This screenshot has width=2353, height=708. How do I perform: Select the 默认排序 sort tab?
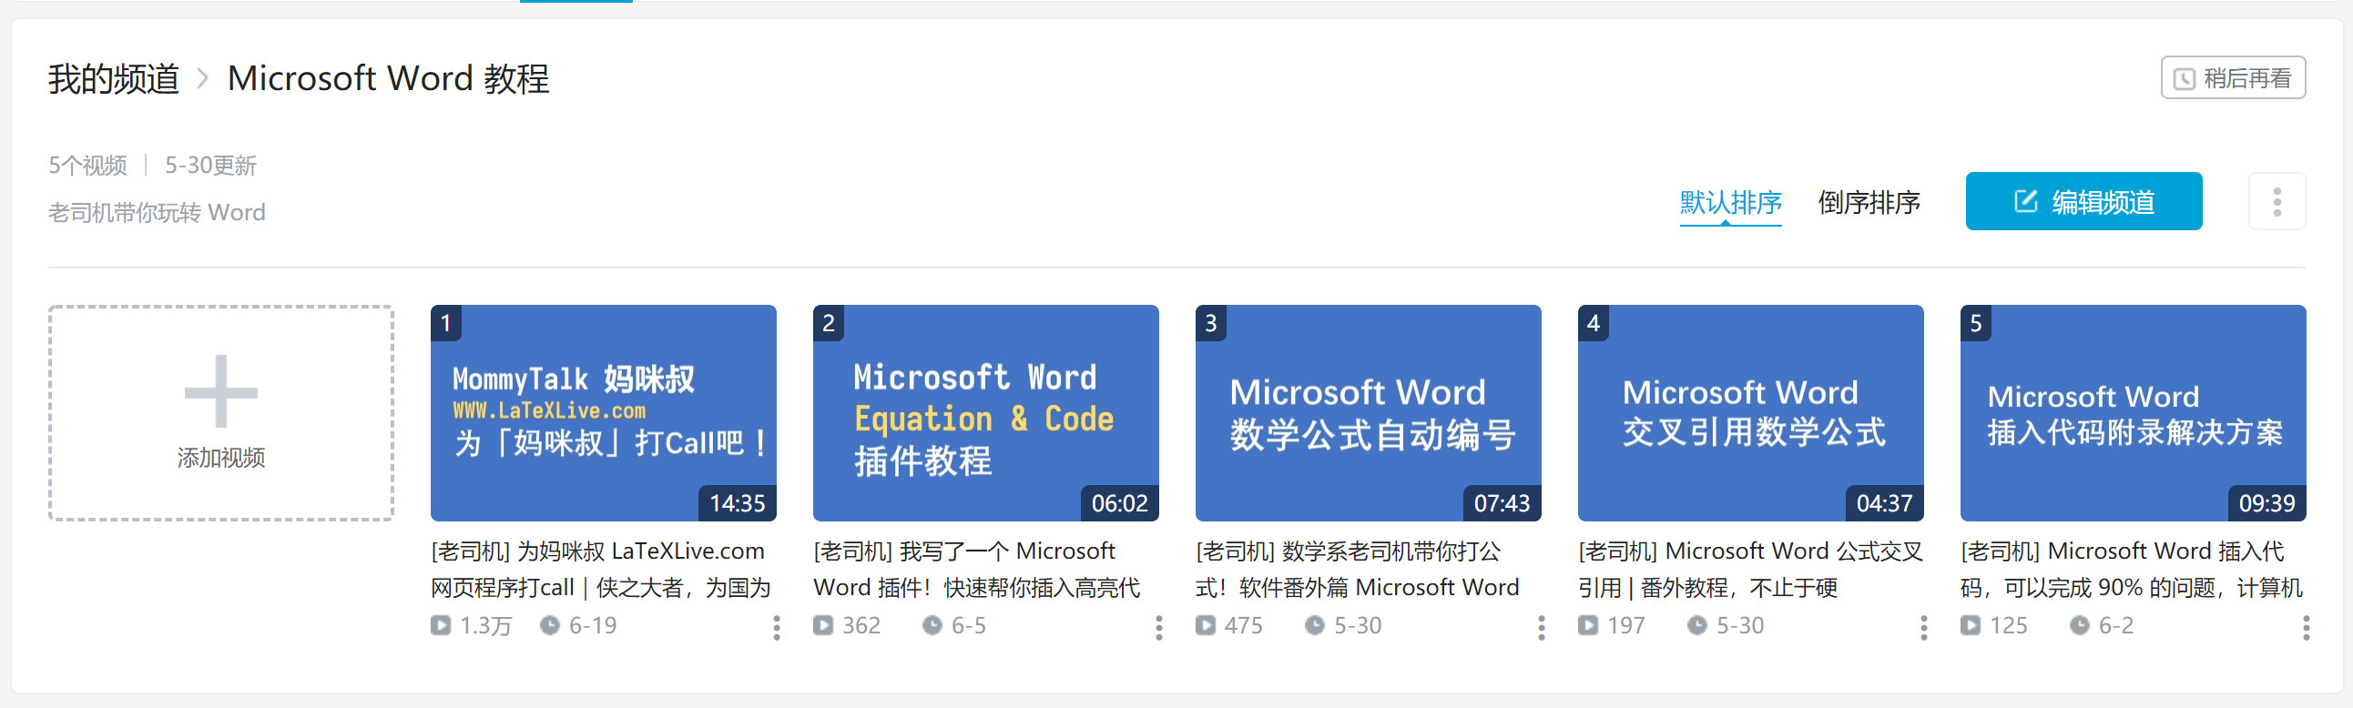1730,203
